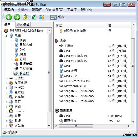
Task: Select the 電腦 computer tree icon
Action: coord(11,35)
